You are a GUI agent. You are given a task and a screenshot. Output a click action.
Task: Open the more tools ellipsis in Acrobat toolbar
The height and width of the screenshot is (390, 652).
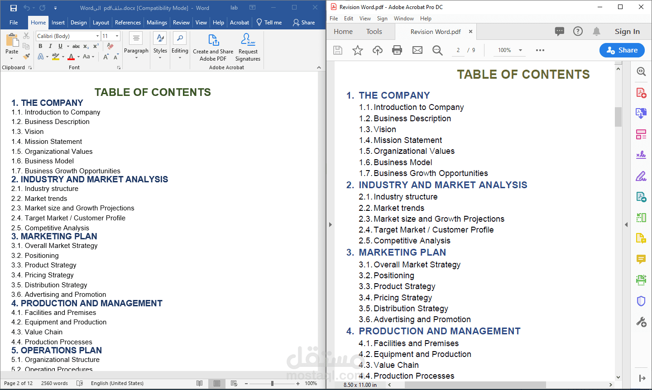click(540, 50)
